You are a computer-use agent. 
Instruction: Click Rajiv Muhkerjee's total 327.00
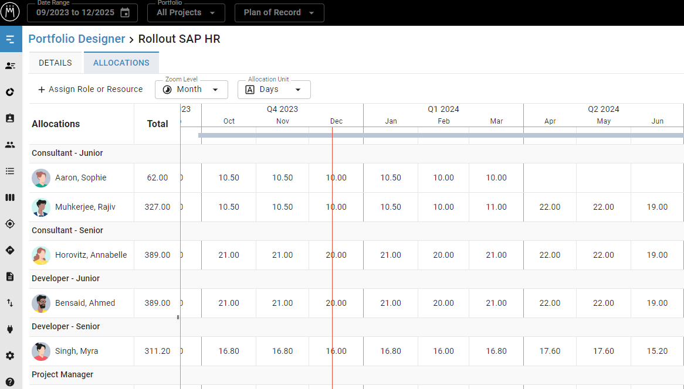[x=157, y=207]
